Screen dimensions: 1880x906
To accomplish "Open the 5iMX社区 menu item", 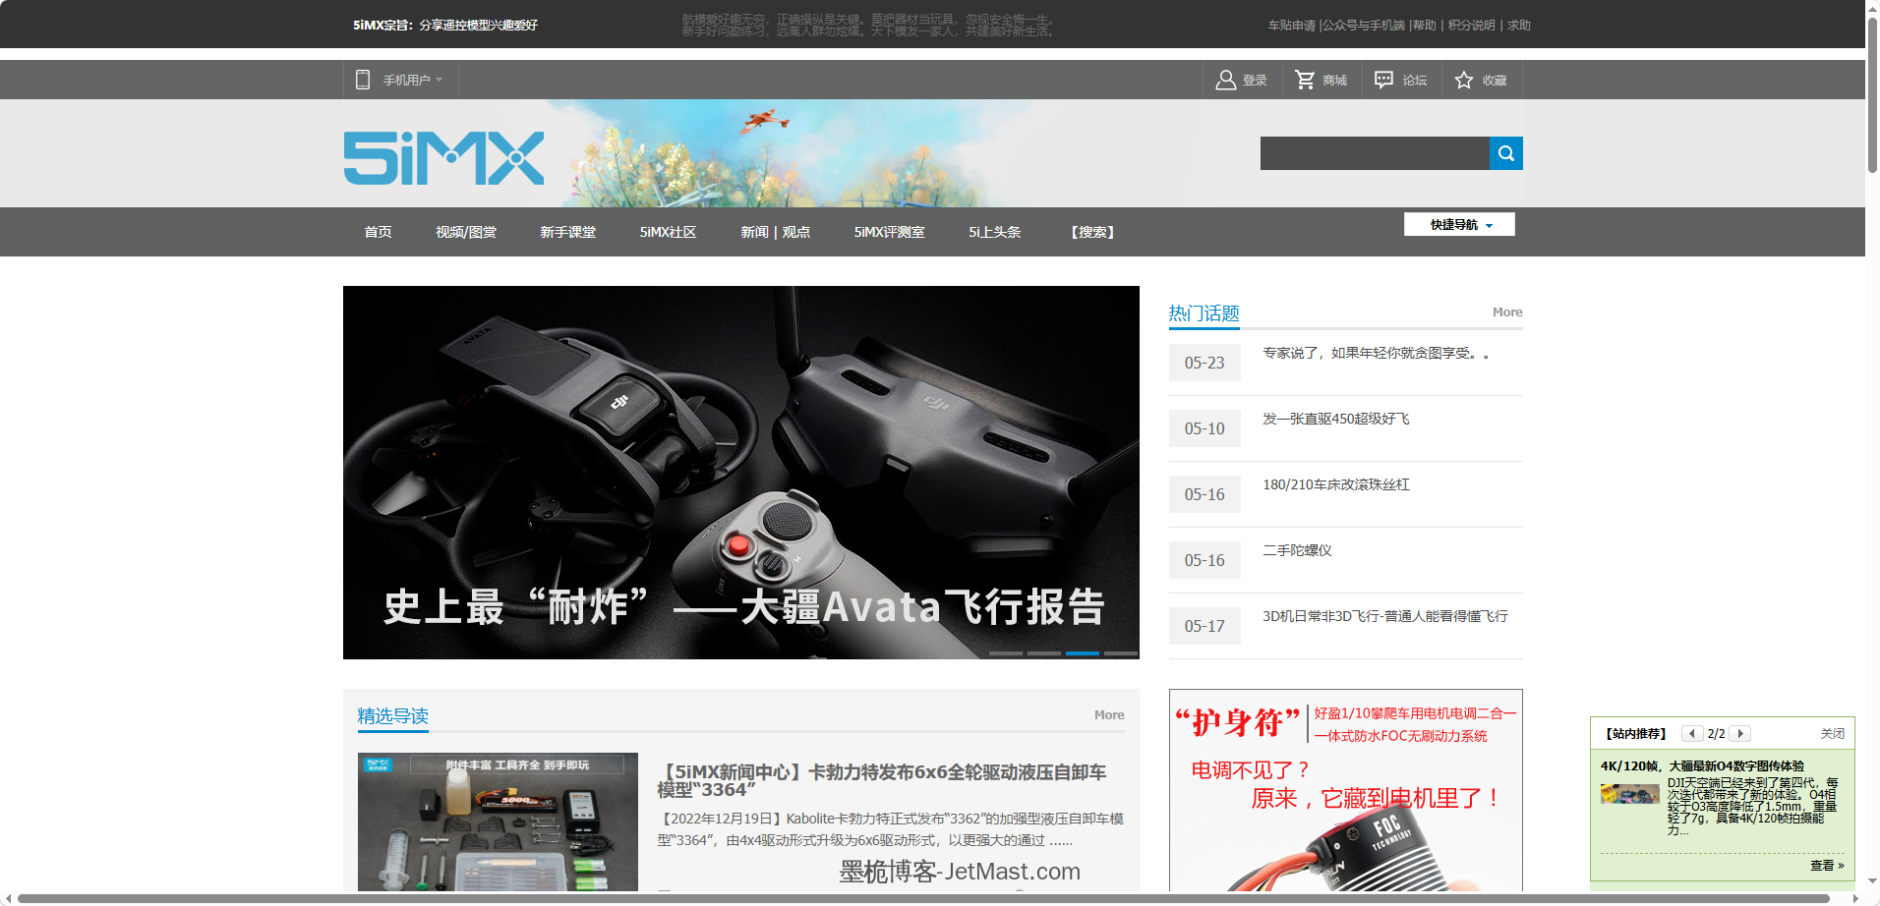I will pyautogui.click(x=668, y=232).
